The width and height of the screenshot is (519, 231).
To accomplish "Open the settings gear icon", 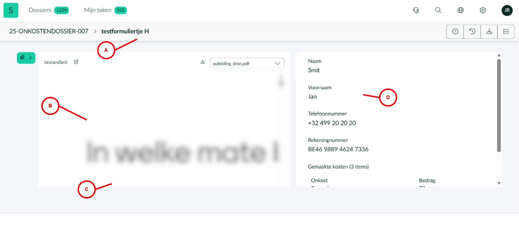I will 483,10.
